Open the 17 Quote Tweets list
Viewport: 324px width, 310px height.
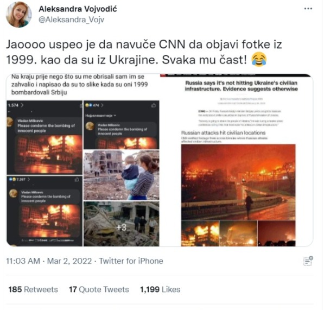click(99, 289)
